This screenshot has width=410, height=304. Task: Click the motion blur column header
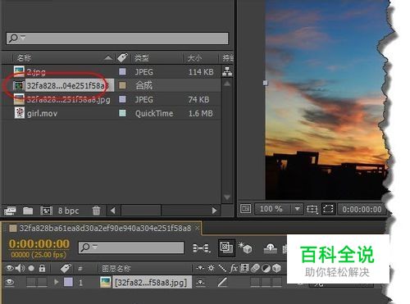coord(255,268)
